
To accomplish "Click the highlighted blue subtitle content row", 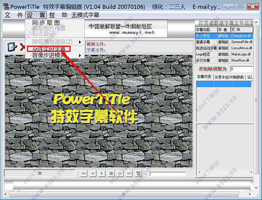I will tap(224, 84).
